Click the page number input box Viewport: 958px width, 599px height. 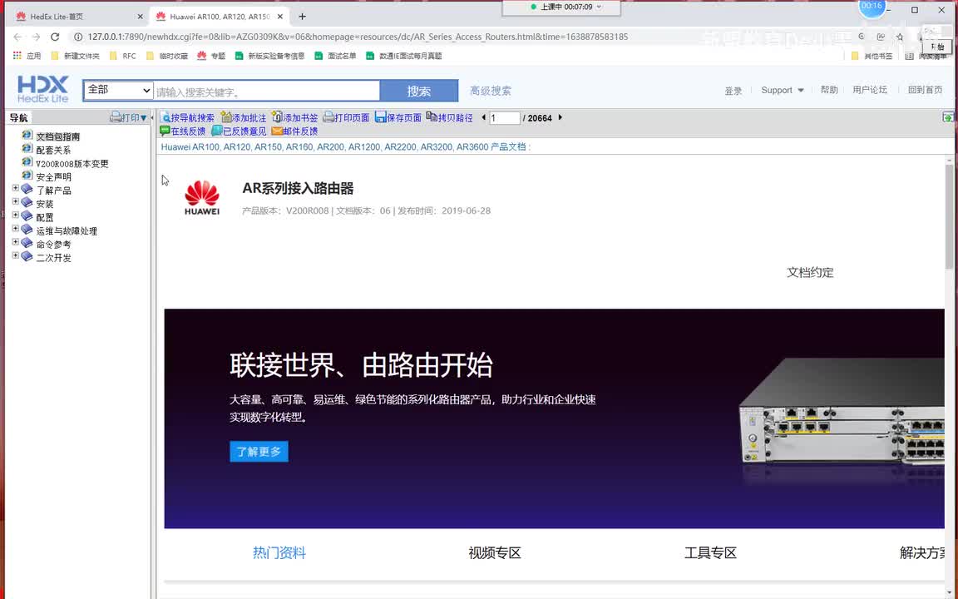[x=505, y=118]
